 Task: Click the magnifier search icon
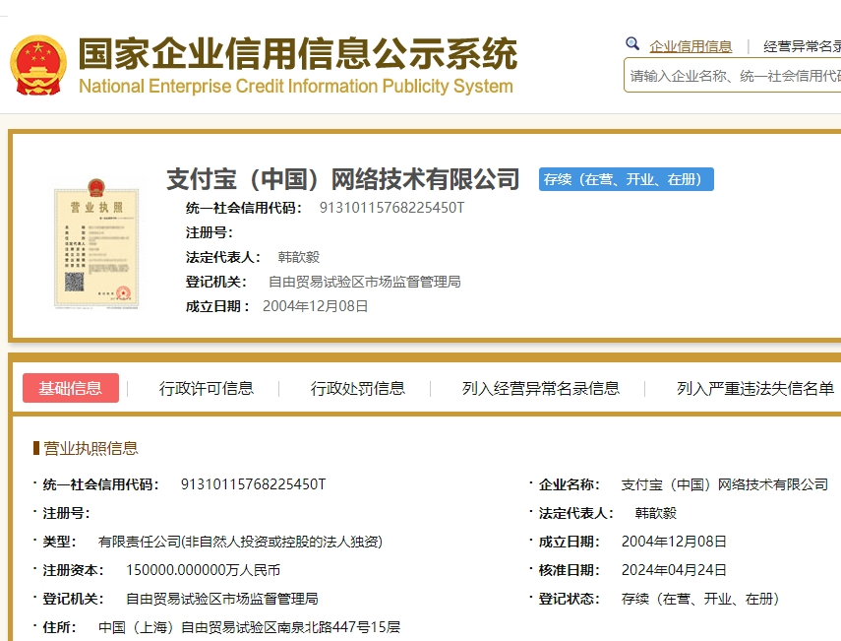coord(632,44)
